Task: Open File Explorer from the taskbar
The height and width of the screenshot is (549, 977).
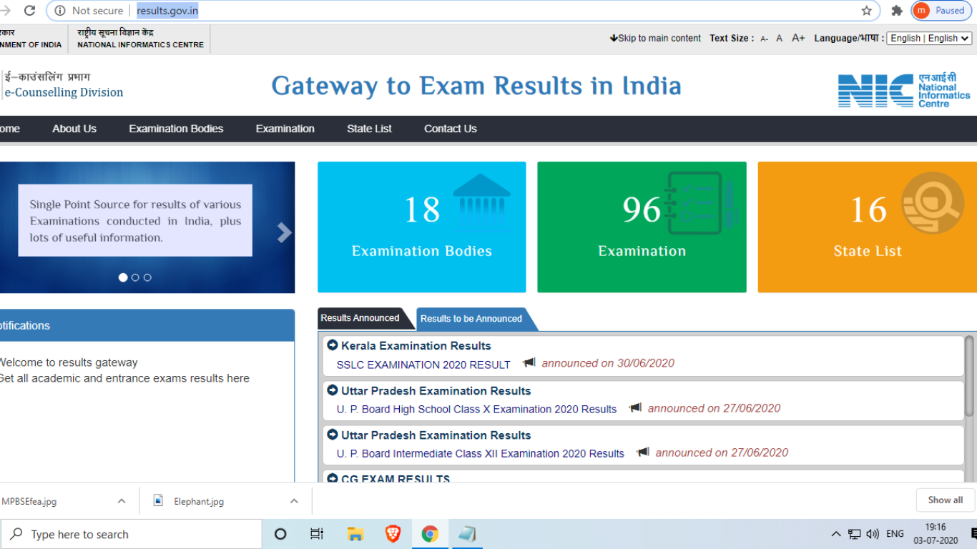Action: click(x=355, y=534)
